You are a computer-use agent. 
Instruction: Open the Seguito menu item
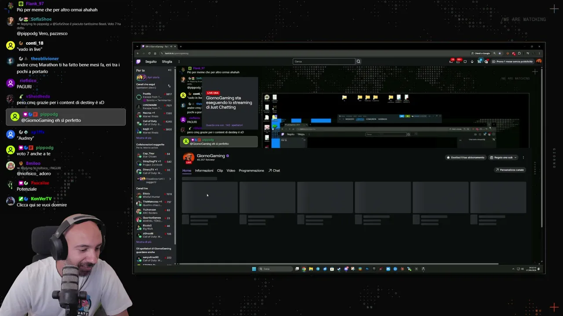(x=151, y=61)
